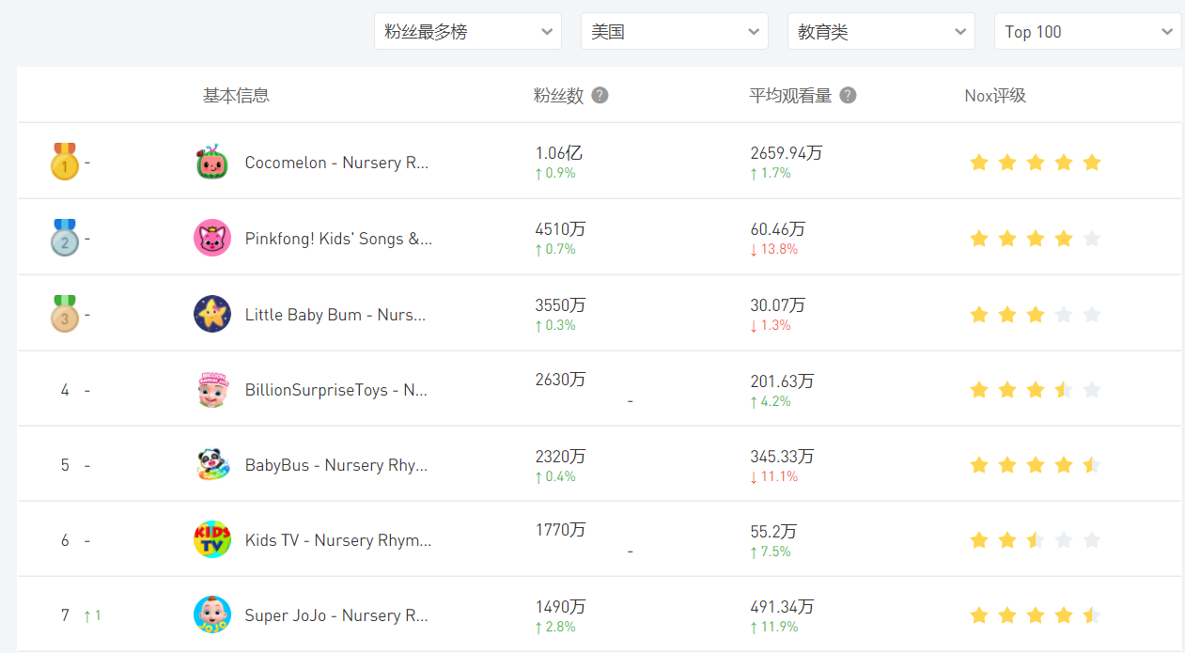Viewport: 1185px width, 653px height.
Task: Open the Cocomelon - Nursery Rhymes channel link
Action: click(336, 163)
